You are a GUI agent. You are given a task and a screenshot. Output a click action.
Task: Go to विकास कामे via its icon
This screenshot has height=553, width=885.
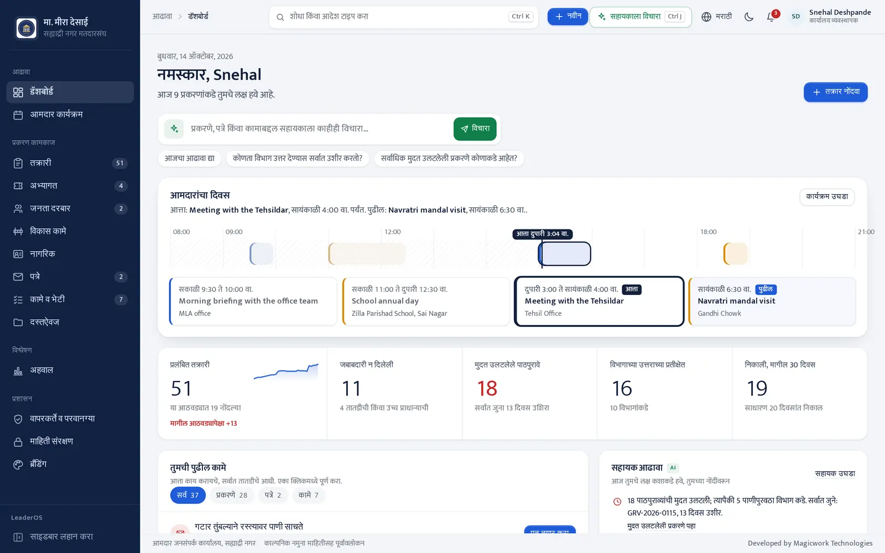click(x=18, y=231)
